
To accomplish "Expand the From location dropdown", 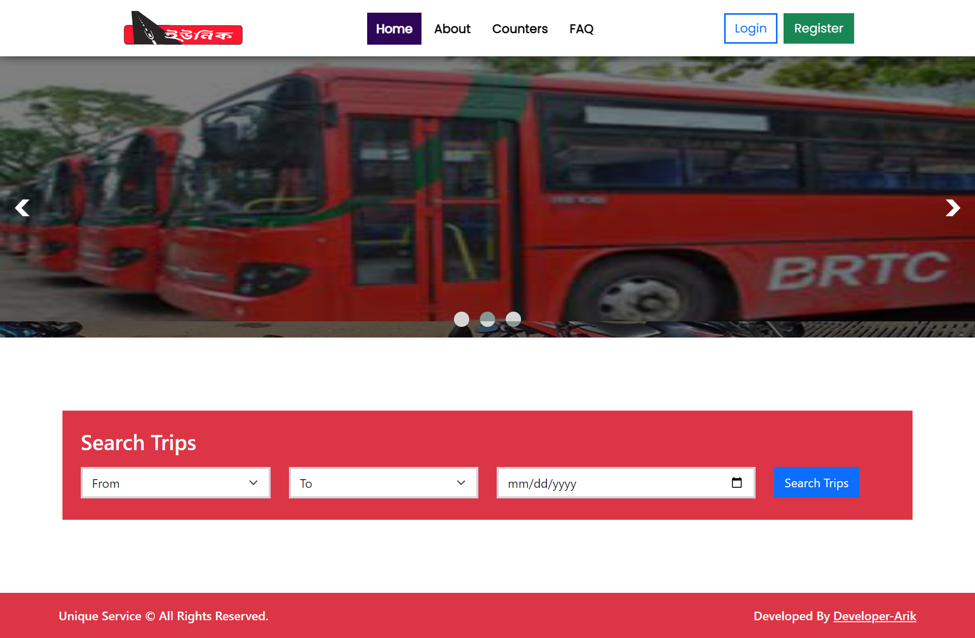I will coord(176,483).
